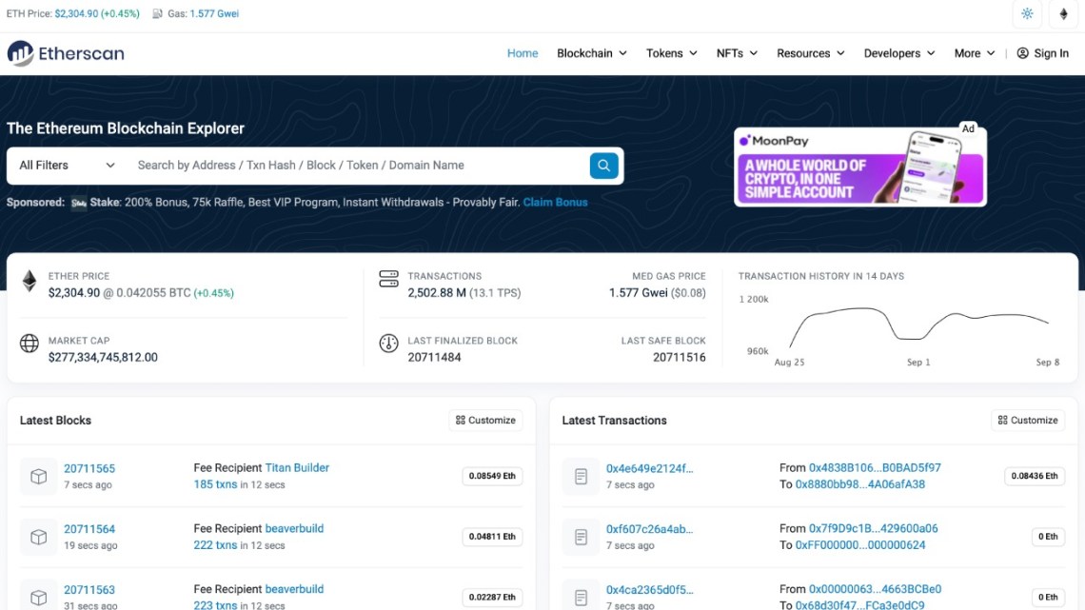1085x610 pixels.
Task: Open transaction 0x4e649e2124f... link
Action: 649,468
